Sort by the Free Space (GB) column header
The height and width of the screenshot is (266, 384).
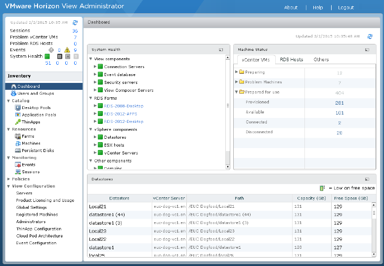coord(350,198)
